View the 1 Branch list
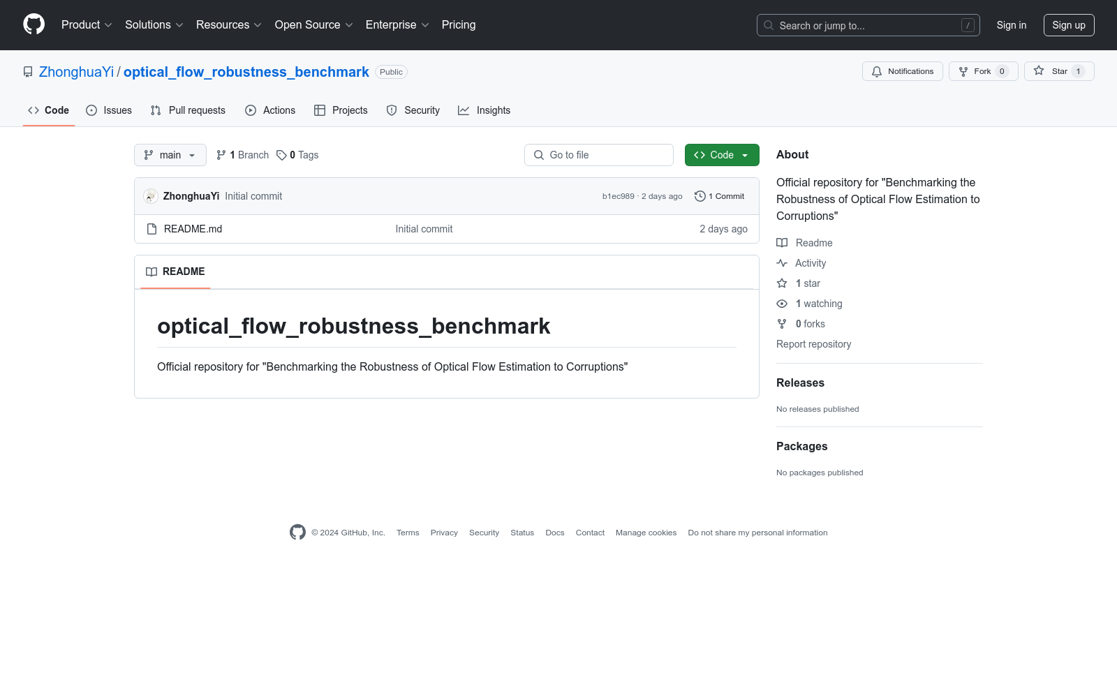This screenshot has width=1117, height=698. [242, 155]
